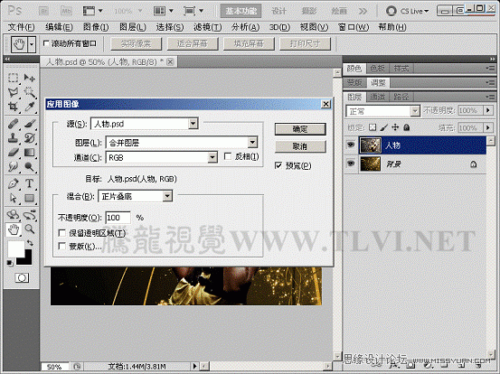Select the Smudge tool

point(13,166)
